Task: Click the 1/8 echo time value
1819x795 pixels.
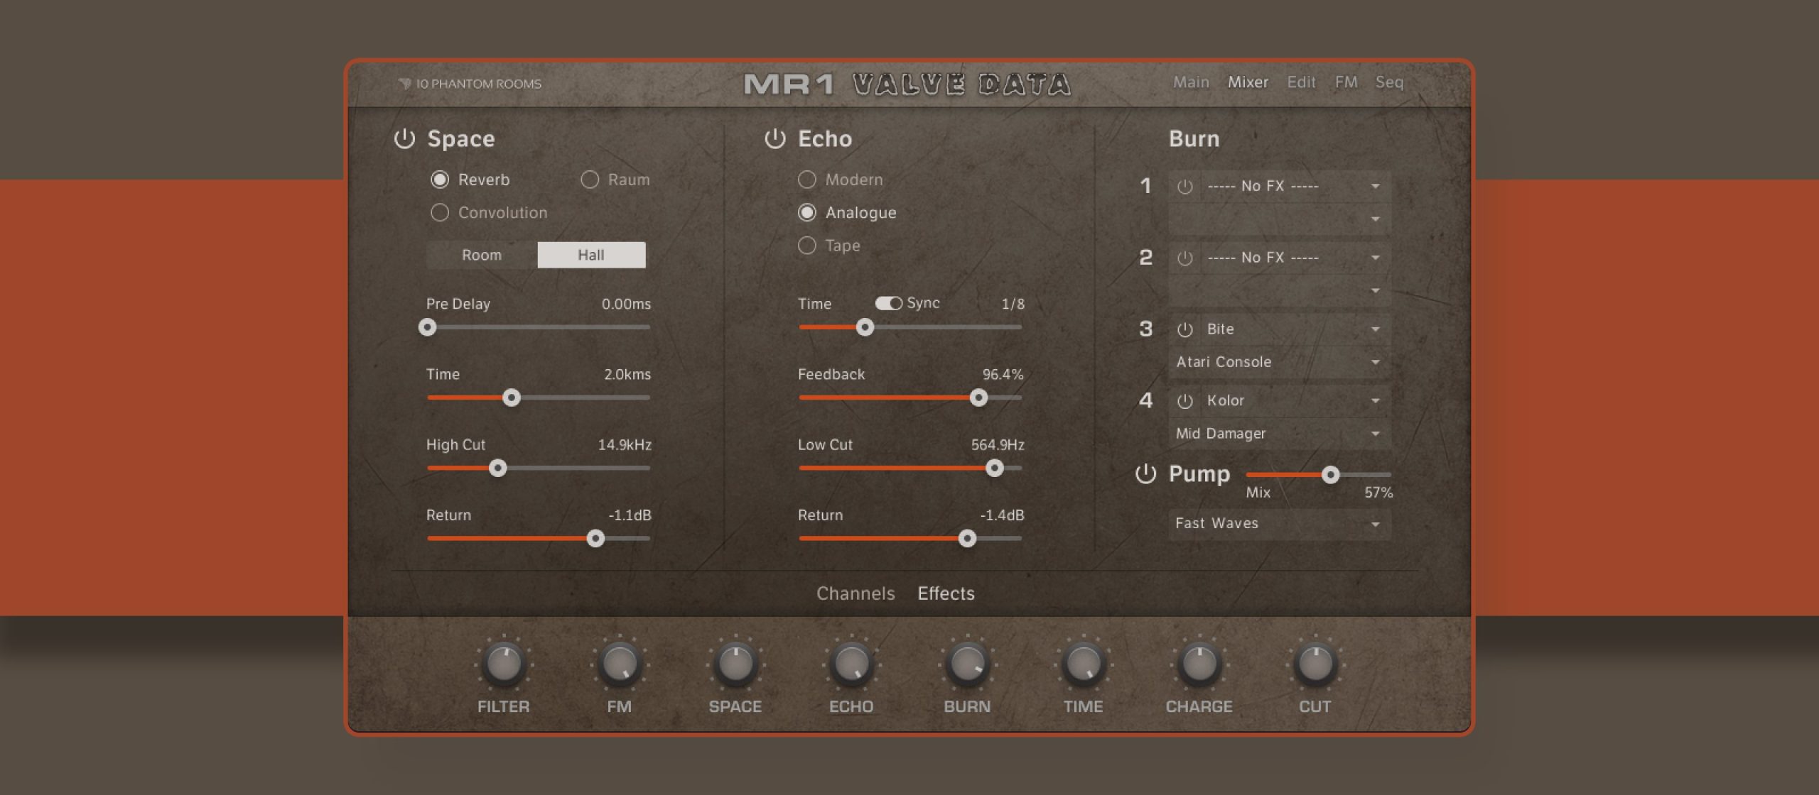Action: point(1013,304)
